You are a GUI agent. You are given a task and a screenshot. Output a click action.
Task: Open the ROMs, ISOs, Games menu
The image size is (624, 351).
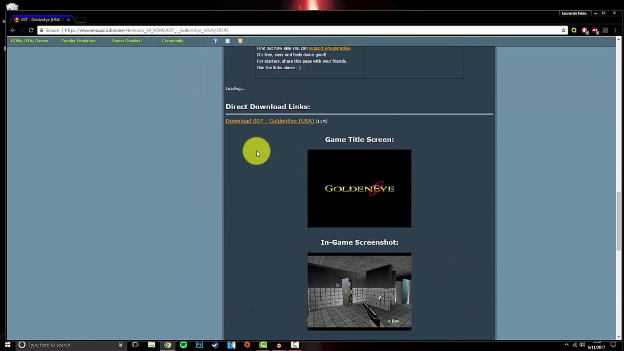29,41
